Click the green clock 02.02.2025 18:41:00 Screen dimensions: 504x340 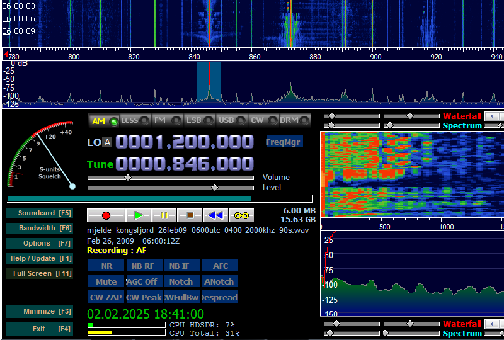pos(146,314)
